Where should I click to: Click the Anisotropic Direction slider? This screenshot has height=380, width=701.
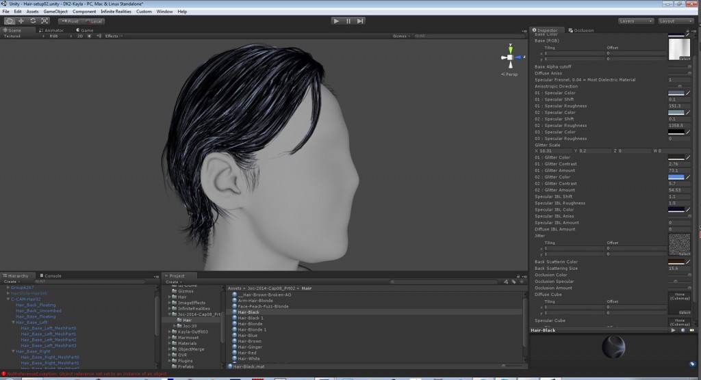coord(679,87)
